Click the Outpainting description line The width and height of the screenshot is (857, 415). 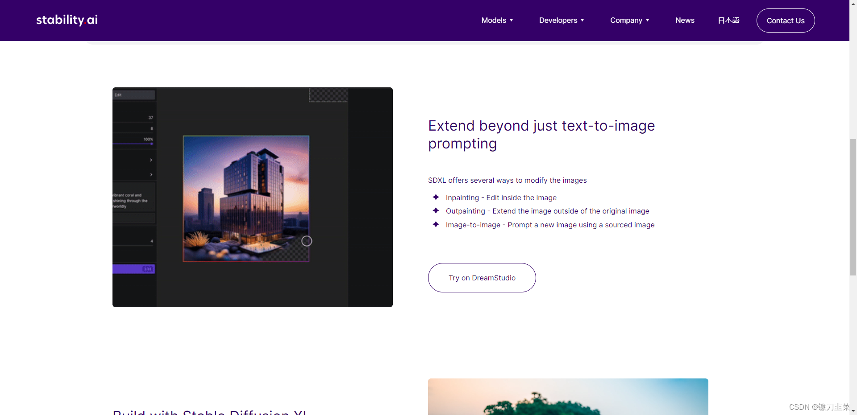(548, 211)
